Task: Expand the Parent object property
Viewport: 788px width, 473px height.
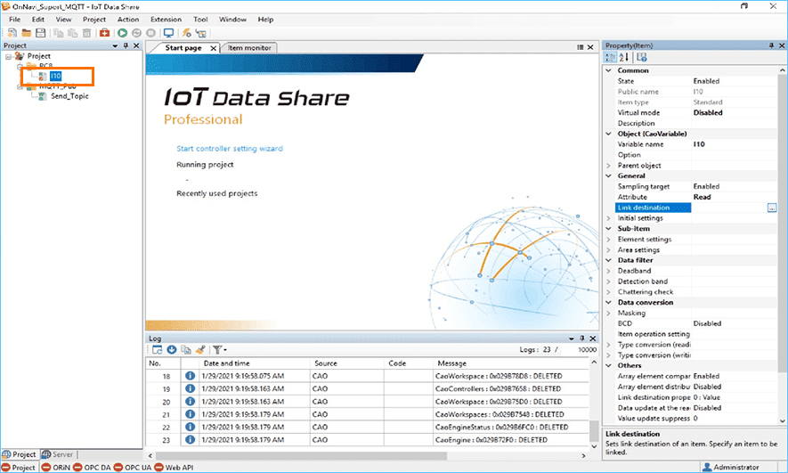Action: point(609,166)
